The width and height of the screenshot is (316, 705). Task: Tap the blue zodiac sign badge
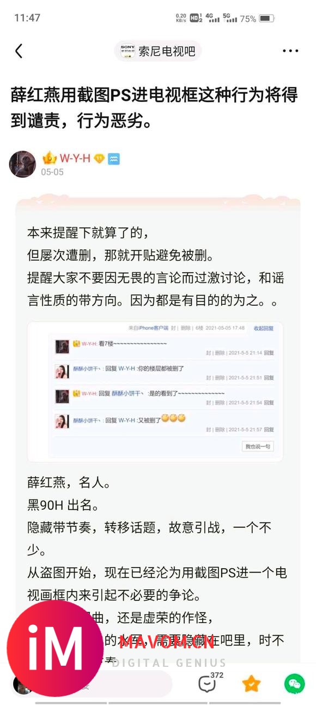[113, 159]
